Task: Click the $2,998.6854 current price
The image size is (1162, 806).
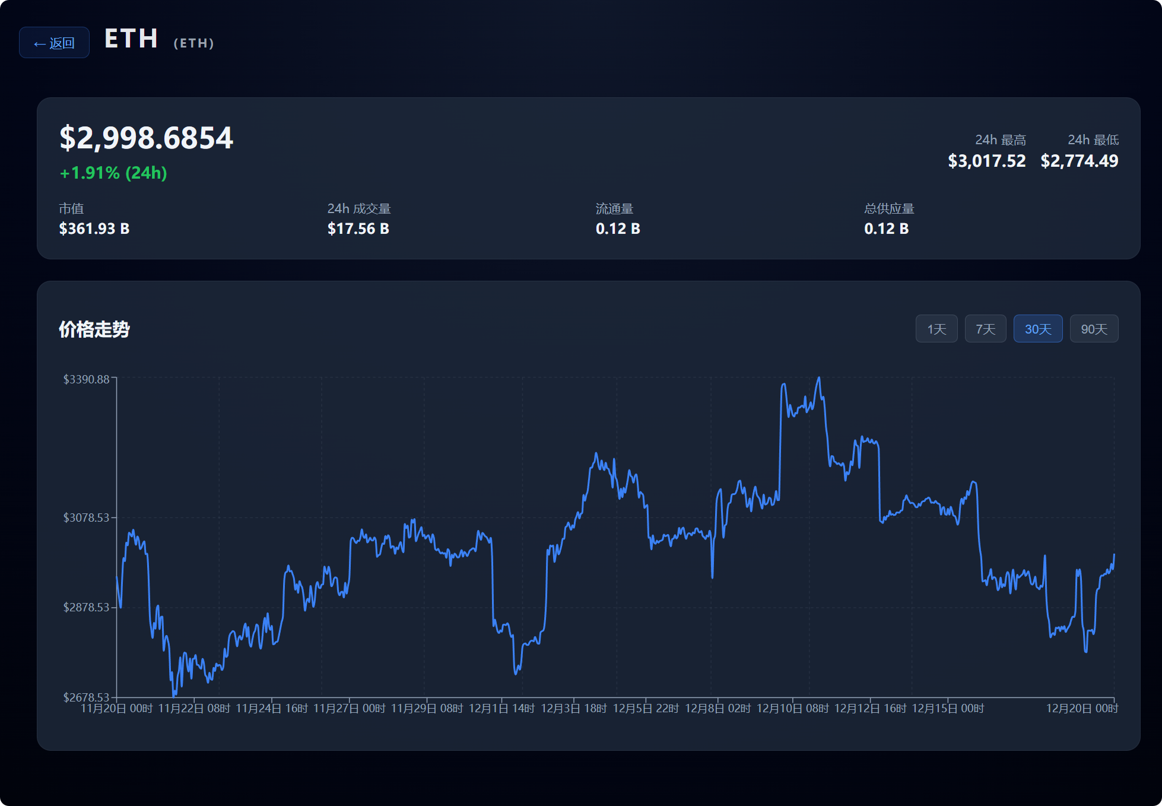Action: (146, 138)
